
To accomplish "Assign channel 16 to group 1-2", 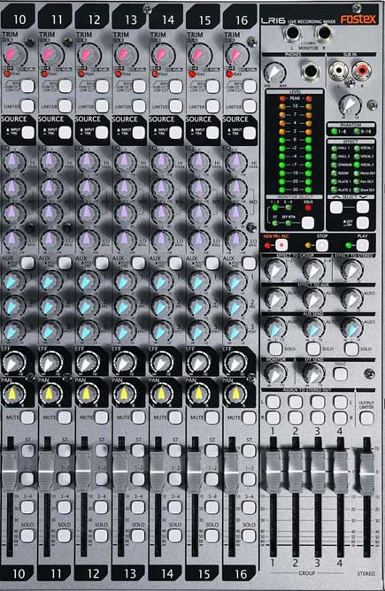I will tap(249, 479).
